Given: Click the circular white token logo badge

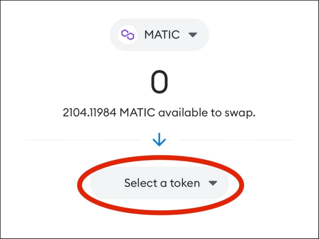Looking at the screenshot, I should point(128,35).
